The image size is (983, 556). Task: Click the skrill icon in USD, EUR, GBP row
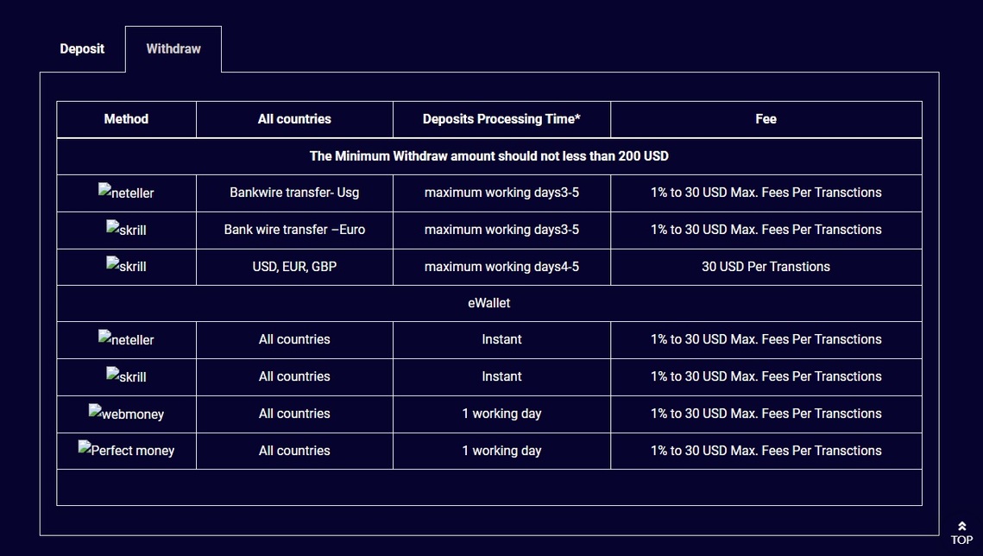126,265
